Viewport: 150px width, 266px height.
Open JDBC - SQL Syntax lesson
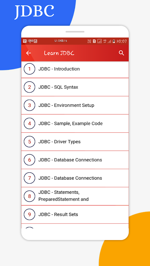click(75, 87)
